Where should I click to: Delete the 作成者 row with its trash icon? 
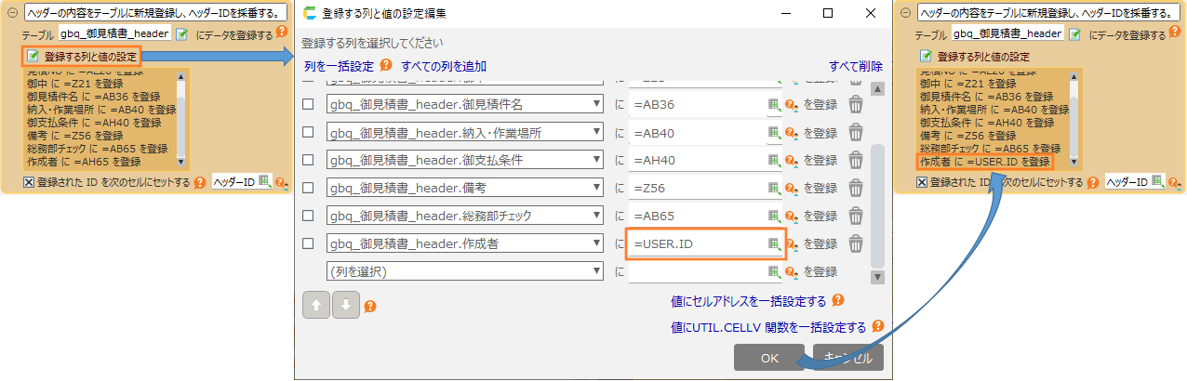pyautogui.click(x=856, y=243)
